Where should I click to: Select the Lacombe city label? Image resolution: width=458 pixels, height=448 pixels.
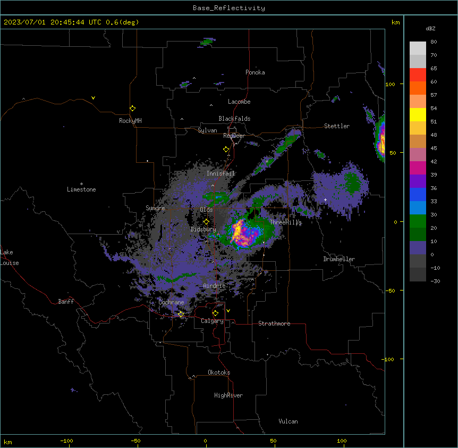coord(239,102)
